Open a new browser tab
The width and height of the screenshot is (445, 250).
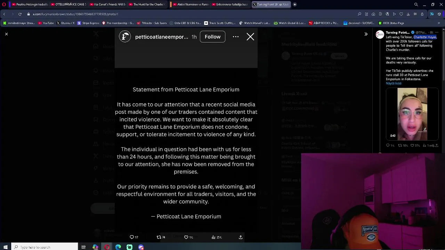(295, 5)
